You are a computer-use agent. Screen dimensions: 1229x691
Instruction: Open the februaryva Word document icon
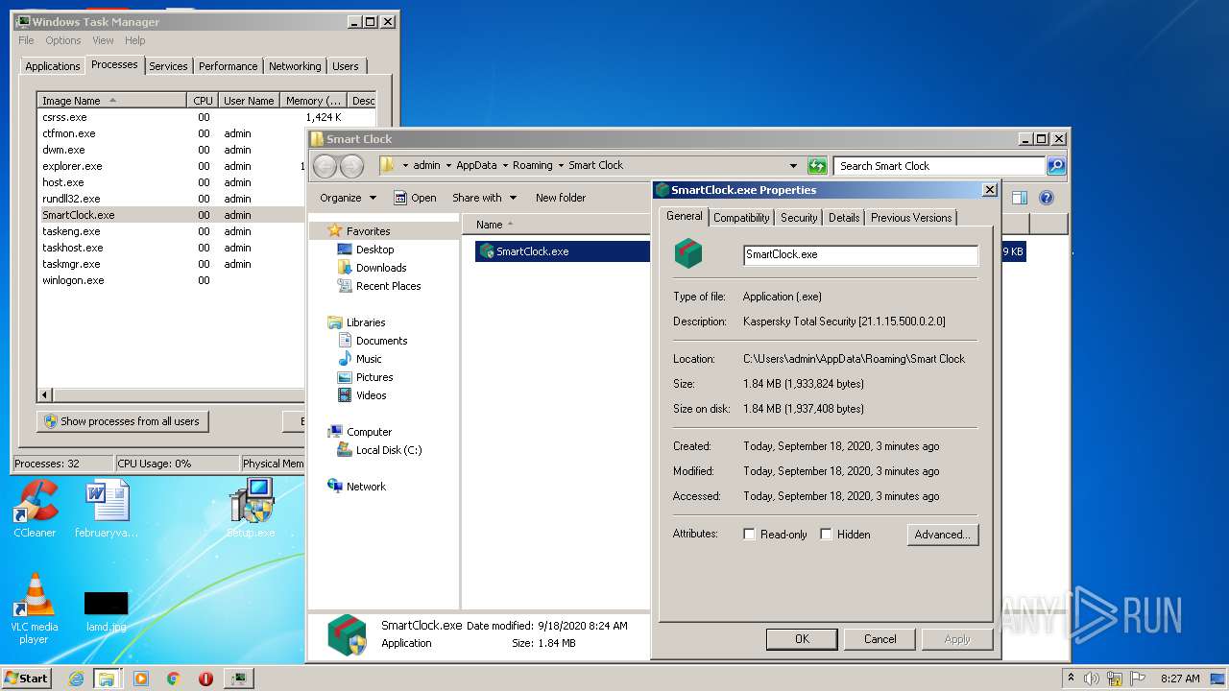tap(107, 509)
